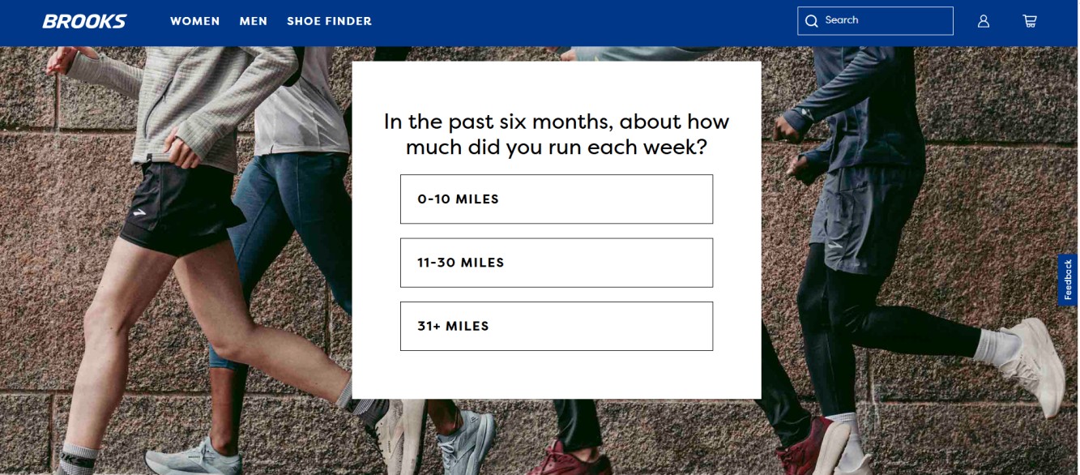
Task: Click into the Search text field
Action: (883, 21)
